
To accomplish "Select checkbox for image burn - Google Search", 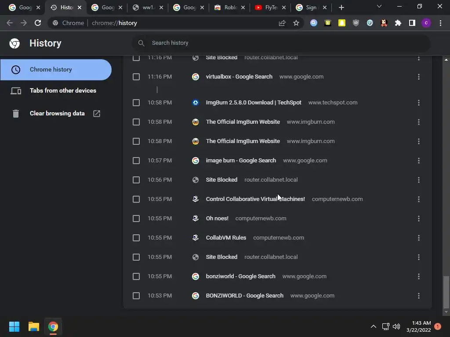I will [136, 161].
